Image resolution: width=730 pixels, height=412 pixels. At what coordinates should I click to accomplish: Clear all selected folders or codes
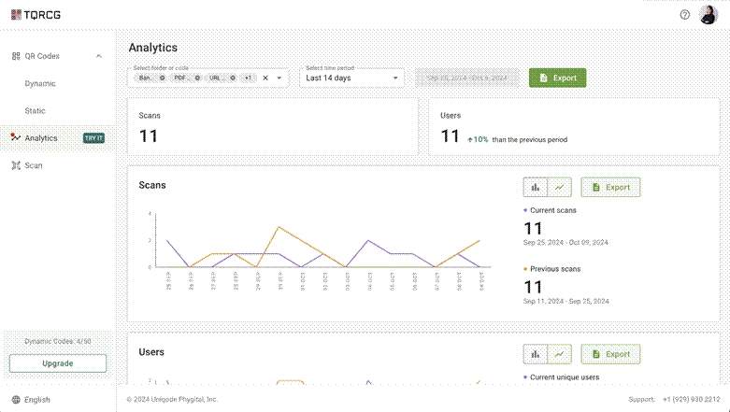point(265,78)
